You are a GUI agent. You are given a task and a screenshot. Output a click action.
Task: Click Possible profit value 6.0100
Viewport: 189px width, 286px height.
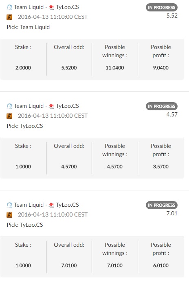[161, 266]
